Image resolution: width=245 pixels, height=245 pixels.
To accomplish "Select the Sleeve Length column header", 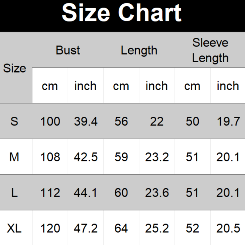I will coord(210,50).
